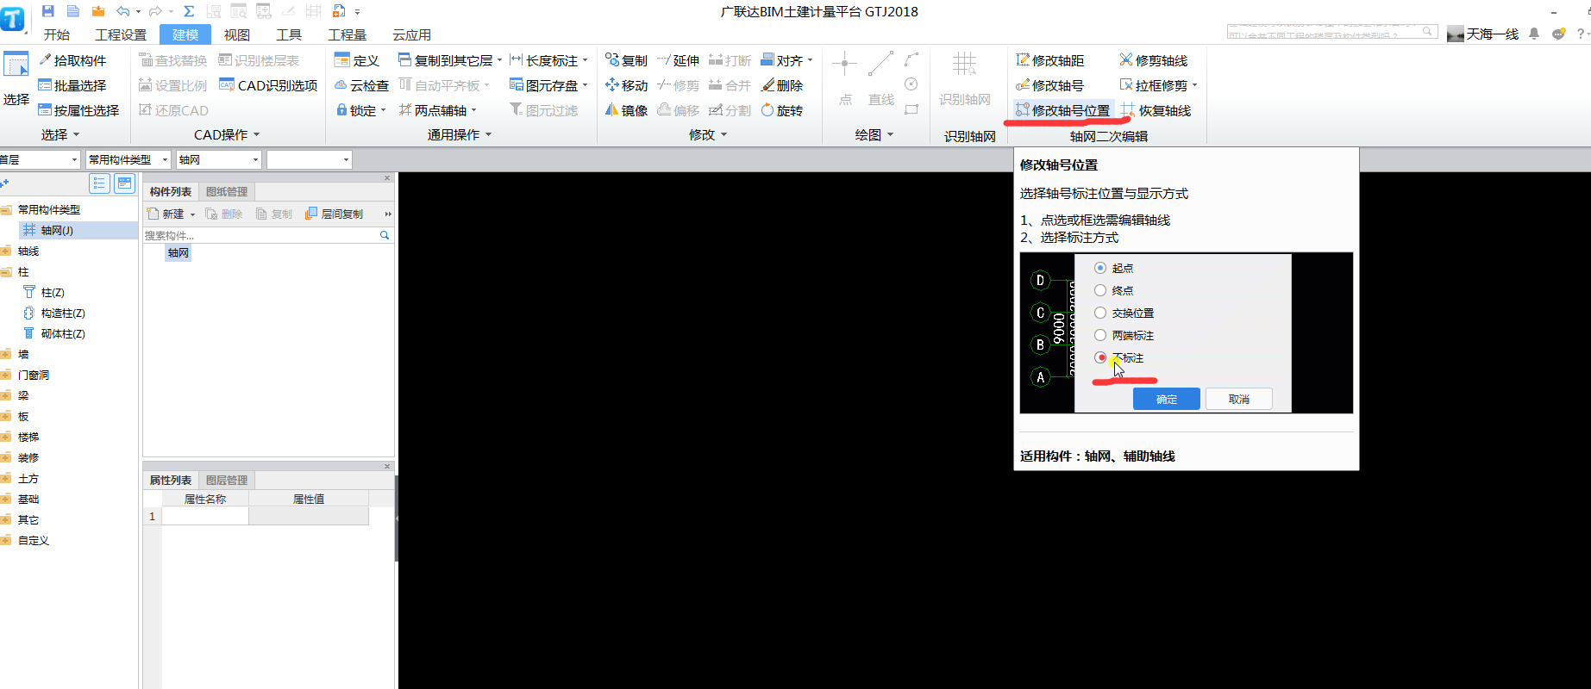1591x689 pixels.
Task: Switch to 图纸管理 tab
Action: click(x=227, y=192)
